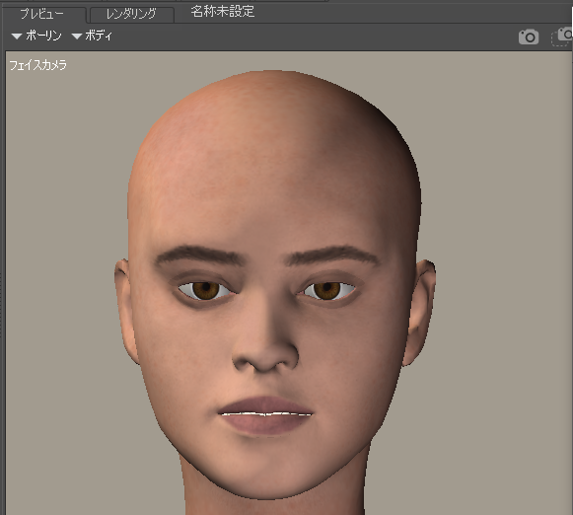Select the eye on the screen's right side
Image resolution: width=573 pixels, height=515 pixels.
click(x=327, y=291)
